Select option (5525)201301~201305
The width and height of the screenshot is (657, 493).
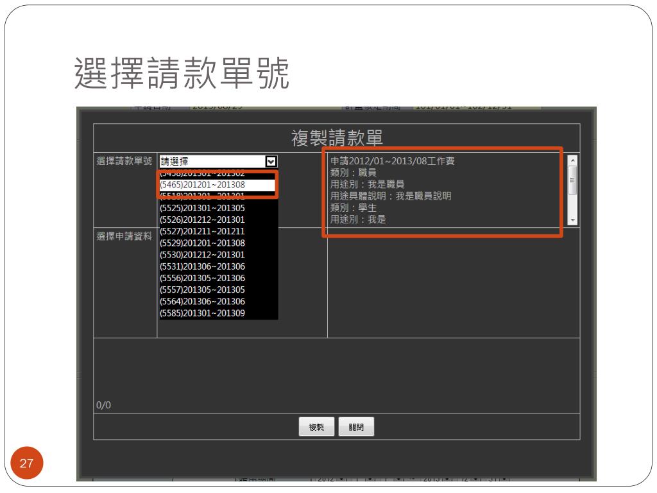pyautogui.click(x=218, y=209)
